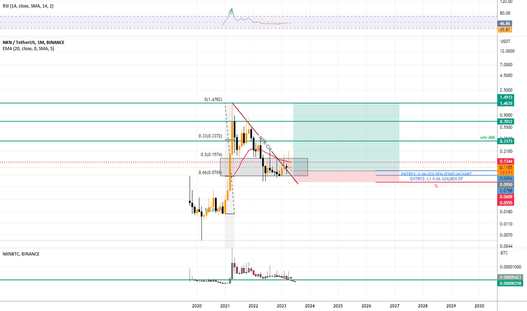Screen dimensions: 527x311
Task: Select the 0.7012 price level label
Action: tap(506, 122)
